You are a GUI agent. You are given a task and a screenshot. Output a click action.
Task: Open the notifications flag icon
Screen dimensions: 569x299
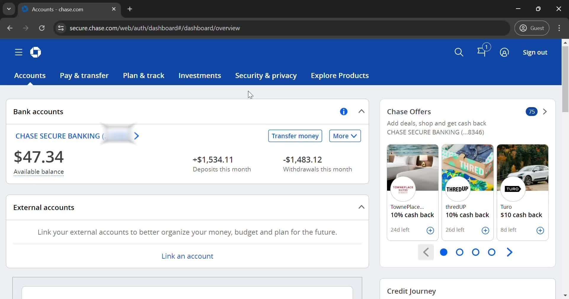coord(482,52)
